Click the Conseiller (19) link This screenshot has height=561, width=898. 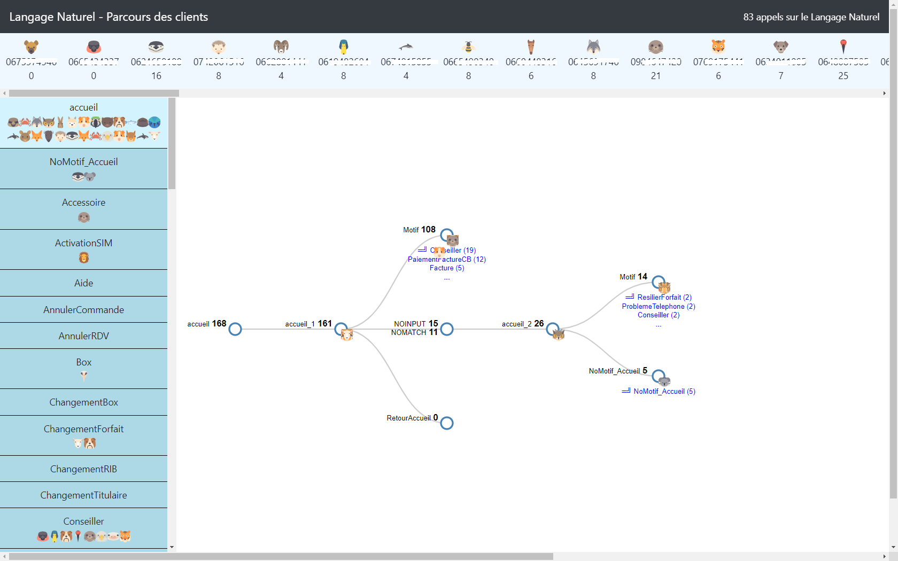pyautogui.click(x=453, y=250)
